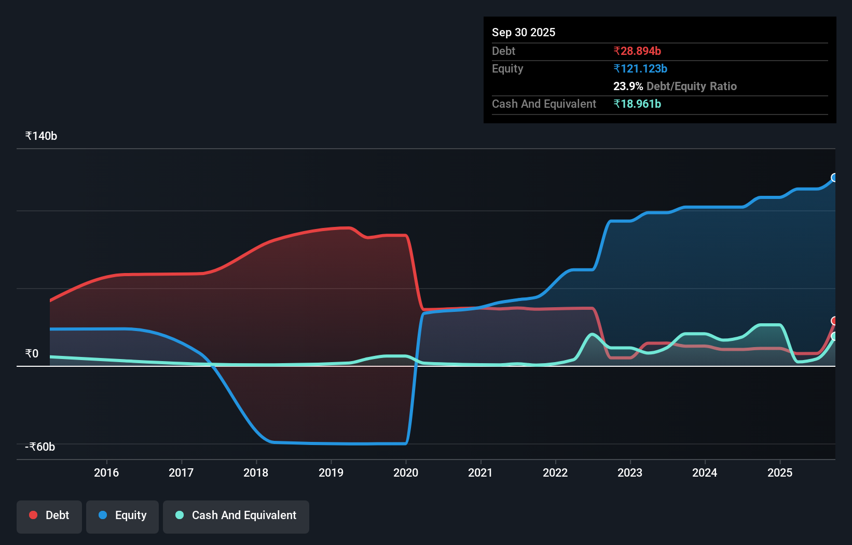The image size is (852, 545).
Task: Select the 2020 year label
Action: tap(406, 472)
